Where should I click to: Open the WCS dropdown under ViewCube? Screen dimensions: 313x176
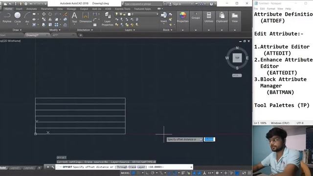237,75
